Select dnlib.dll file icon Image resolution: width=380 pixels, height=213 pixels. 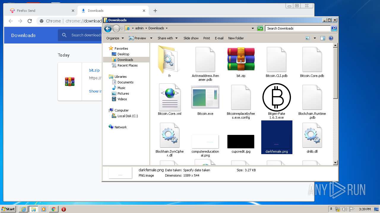click(x=312, y=135)
